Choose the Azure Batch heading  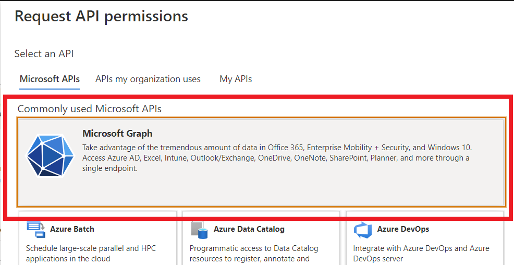pyautogui.click(x=72, y=229)
